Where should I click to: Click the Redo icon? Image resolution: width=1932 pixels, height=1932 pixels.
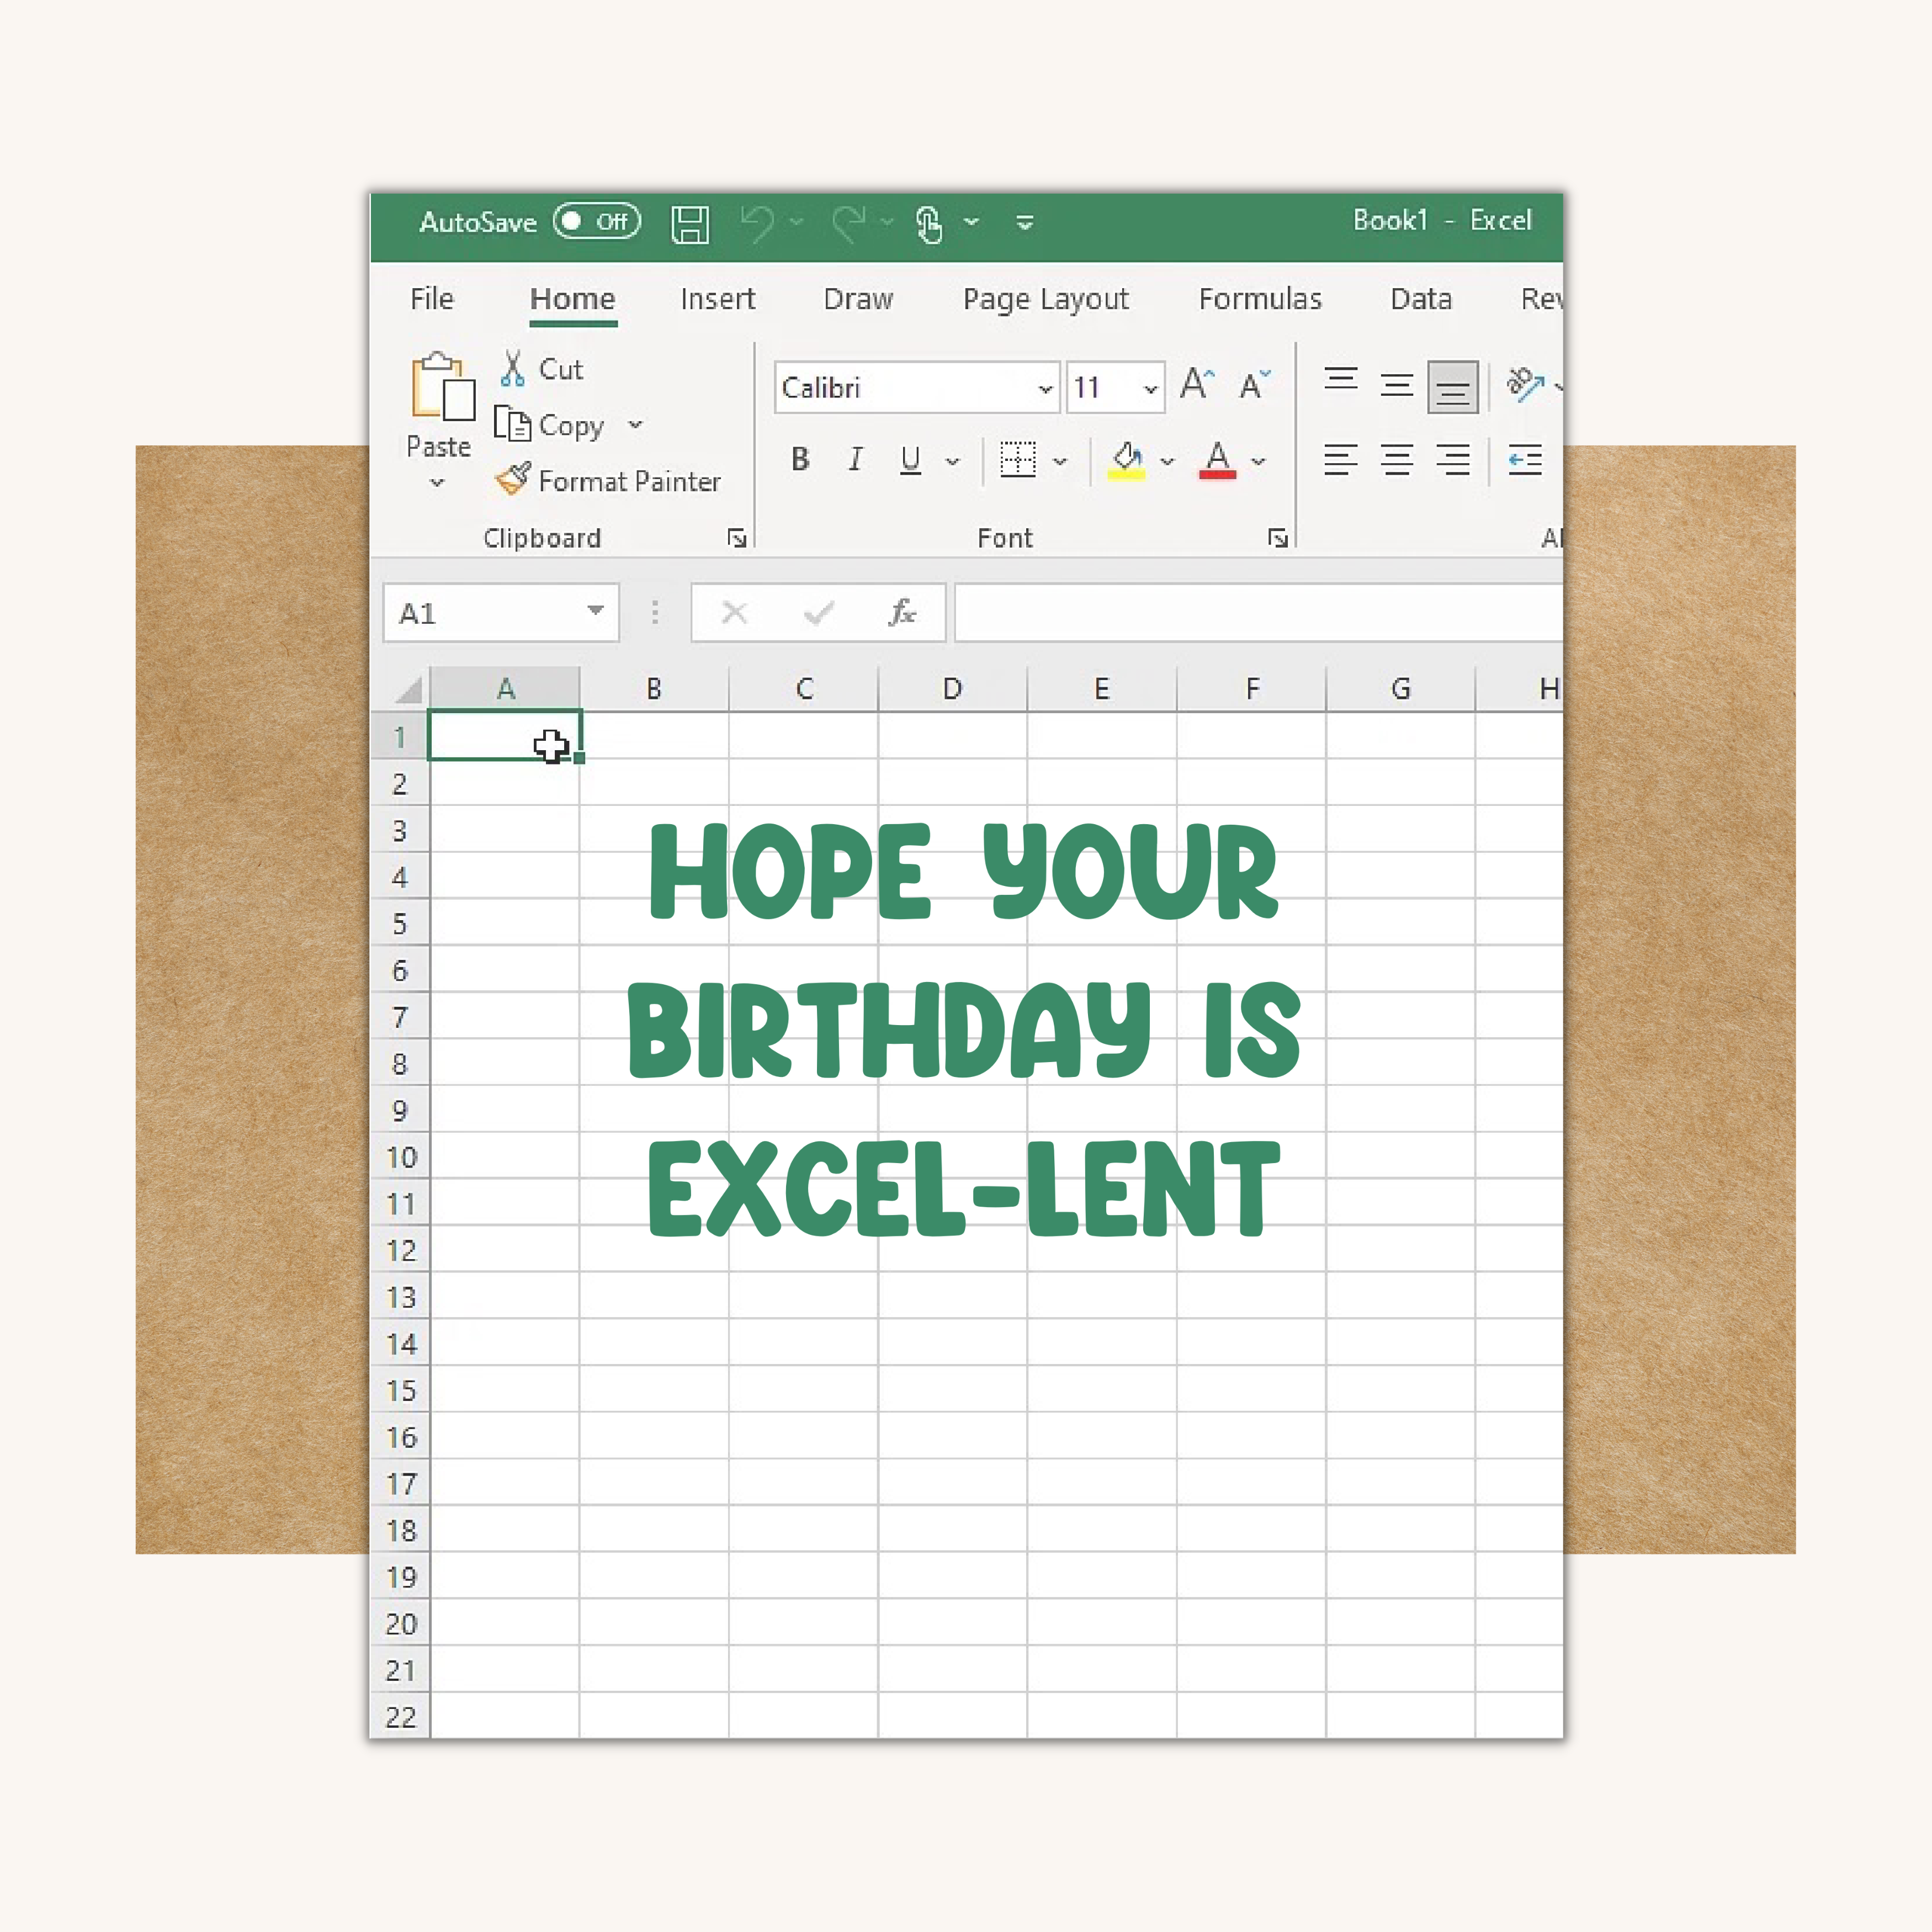[851, 222]
